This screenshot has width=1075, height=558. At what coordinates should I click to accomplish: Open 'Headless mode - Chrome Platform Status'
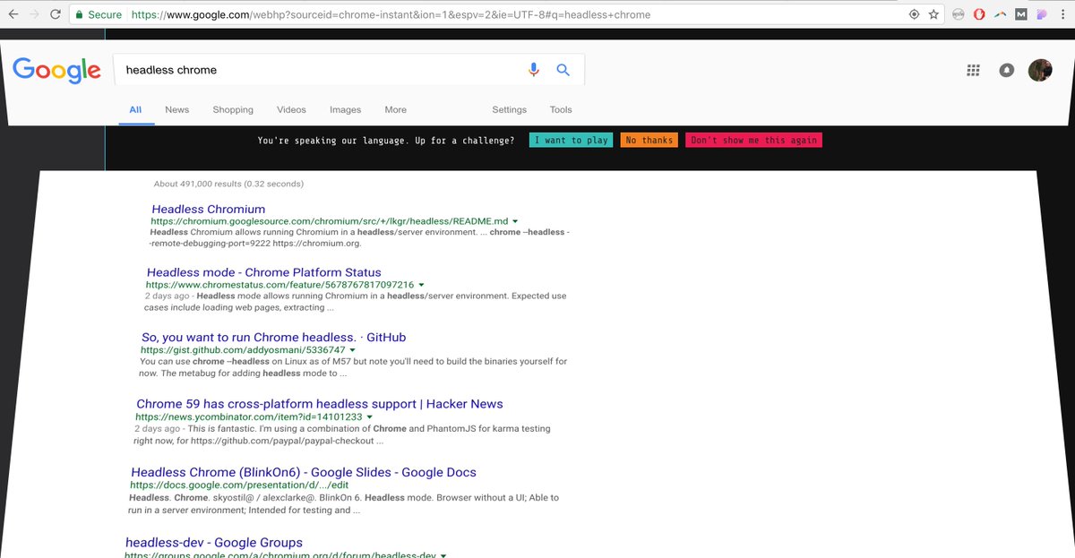[x=264, y=272]
